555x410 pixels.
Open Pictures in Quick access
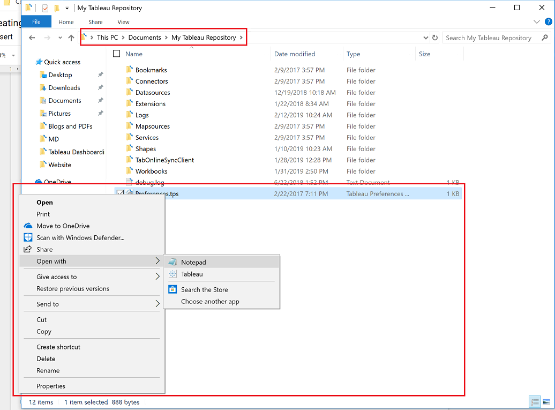coord(59,113)
